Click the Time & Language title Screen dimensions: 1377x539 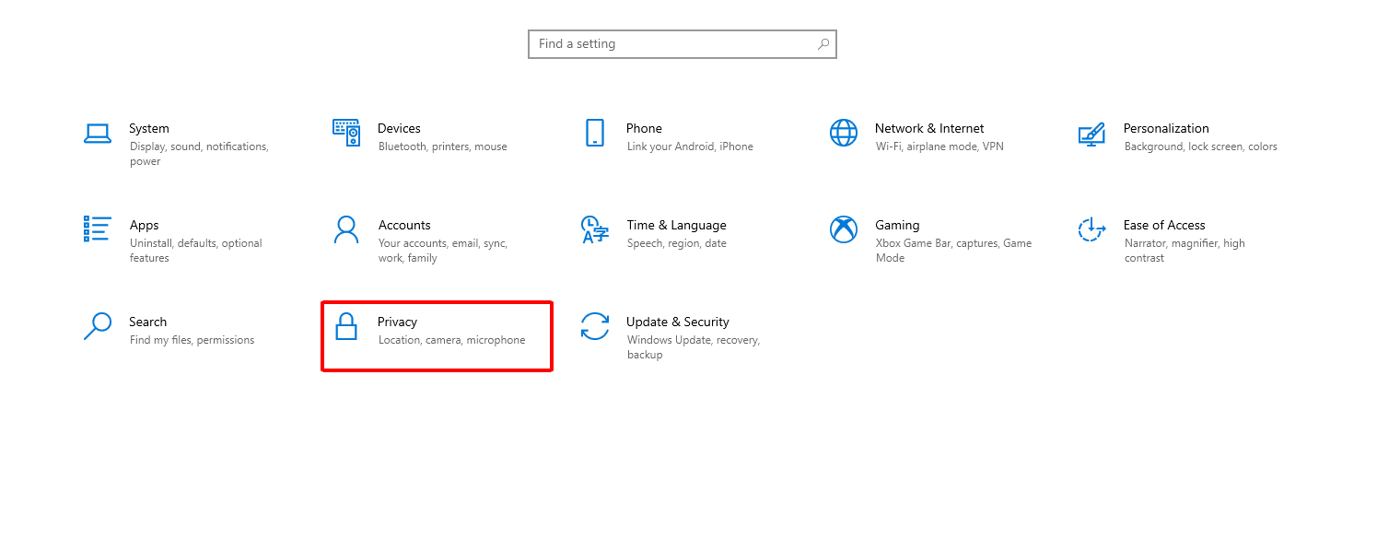676,225
